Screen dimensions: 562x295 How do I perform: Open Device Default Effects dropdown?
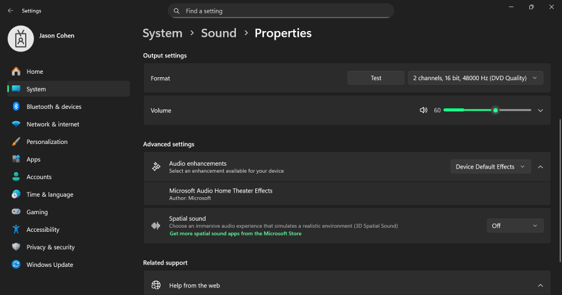[x=490, y=167]
